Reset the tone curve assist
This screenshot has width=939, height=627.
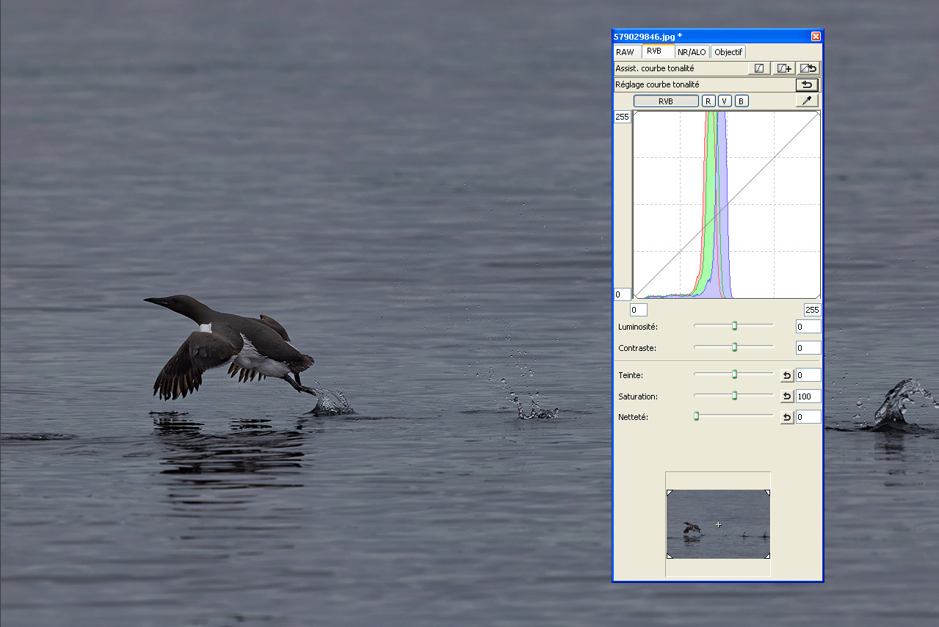click(808, 68)
